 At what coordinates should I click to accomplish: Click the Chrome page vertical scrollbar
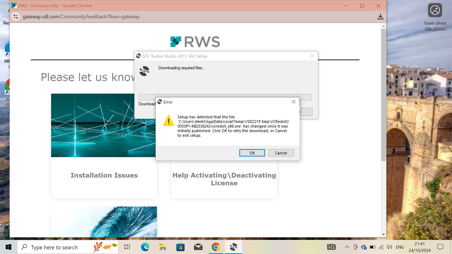[x=383, y=95]
